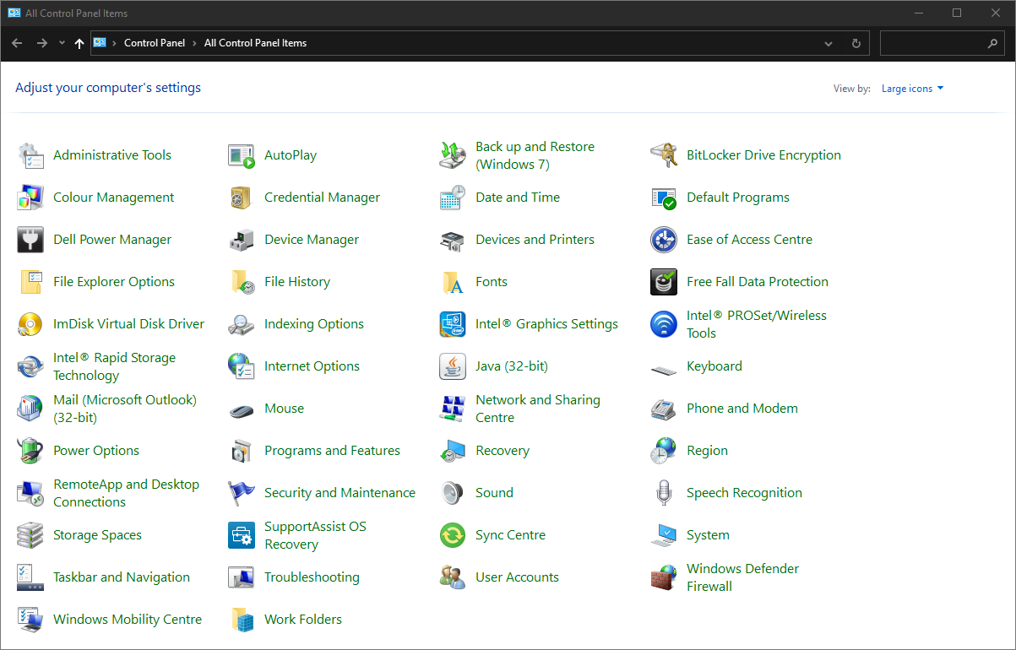Viewport: 1016px width, 650px height.
Task: Open the Phone and Modem link
Action: point(742,409)
